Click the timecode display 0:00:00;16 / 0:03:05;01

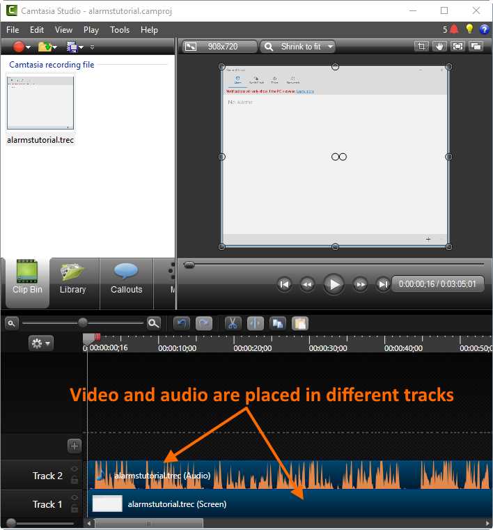pos(437,284)
